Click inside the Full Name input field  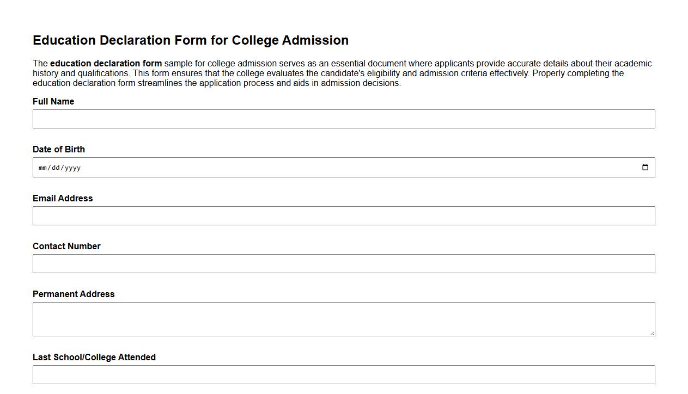tap(344, 119)
